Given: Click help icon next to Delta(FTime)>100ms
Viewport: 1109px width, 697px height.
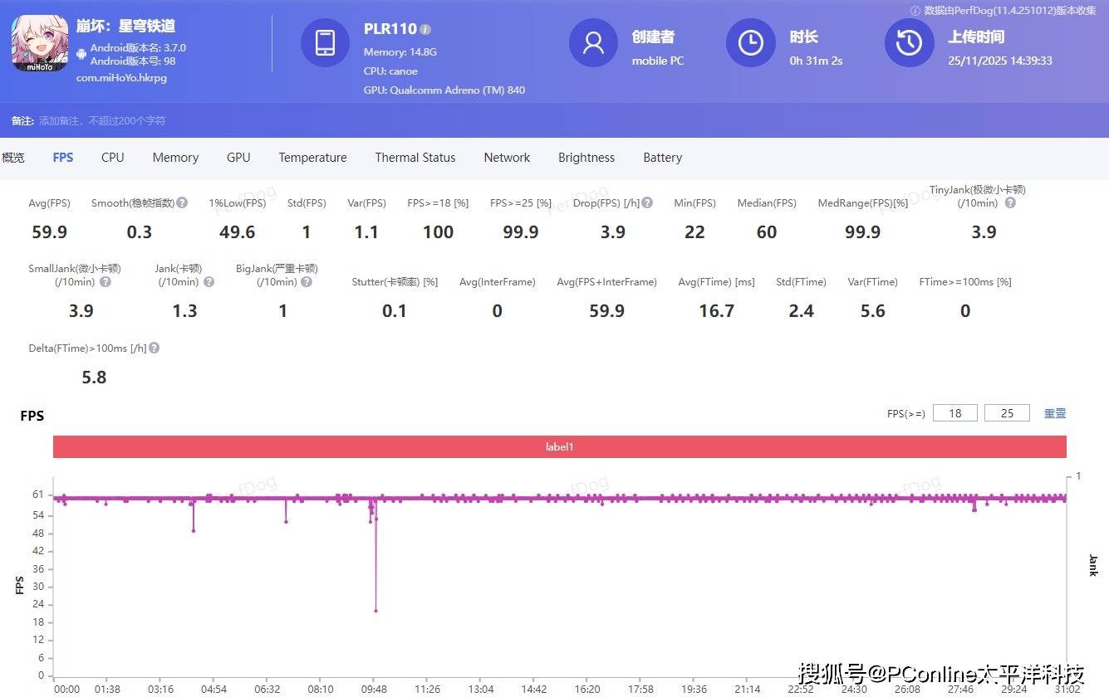Looking at the screenshot, I should tap(155, 348).
